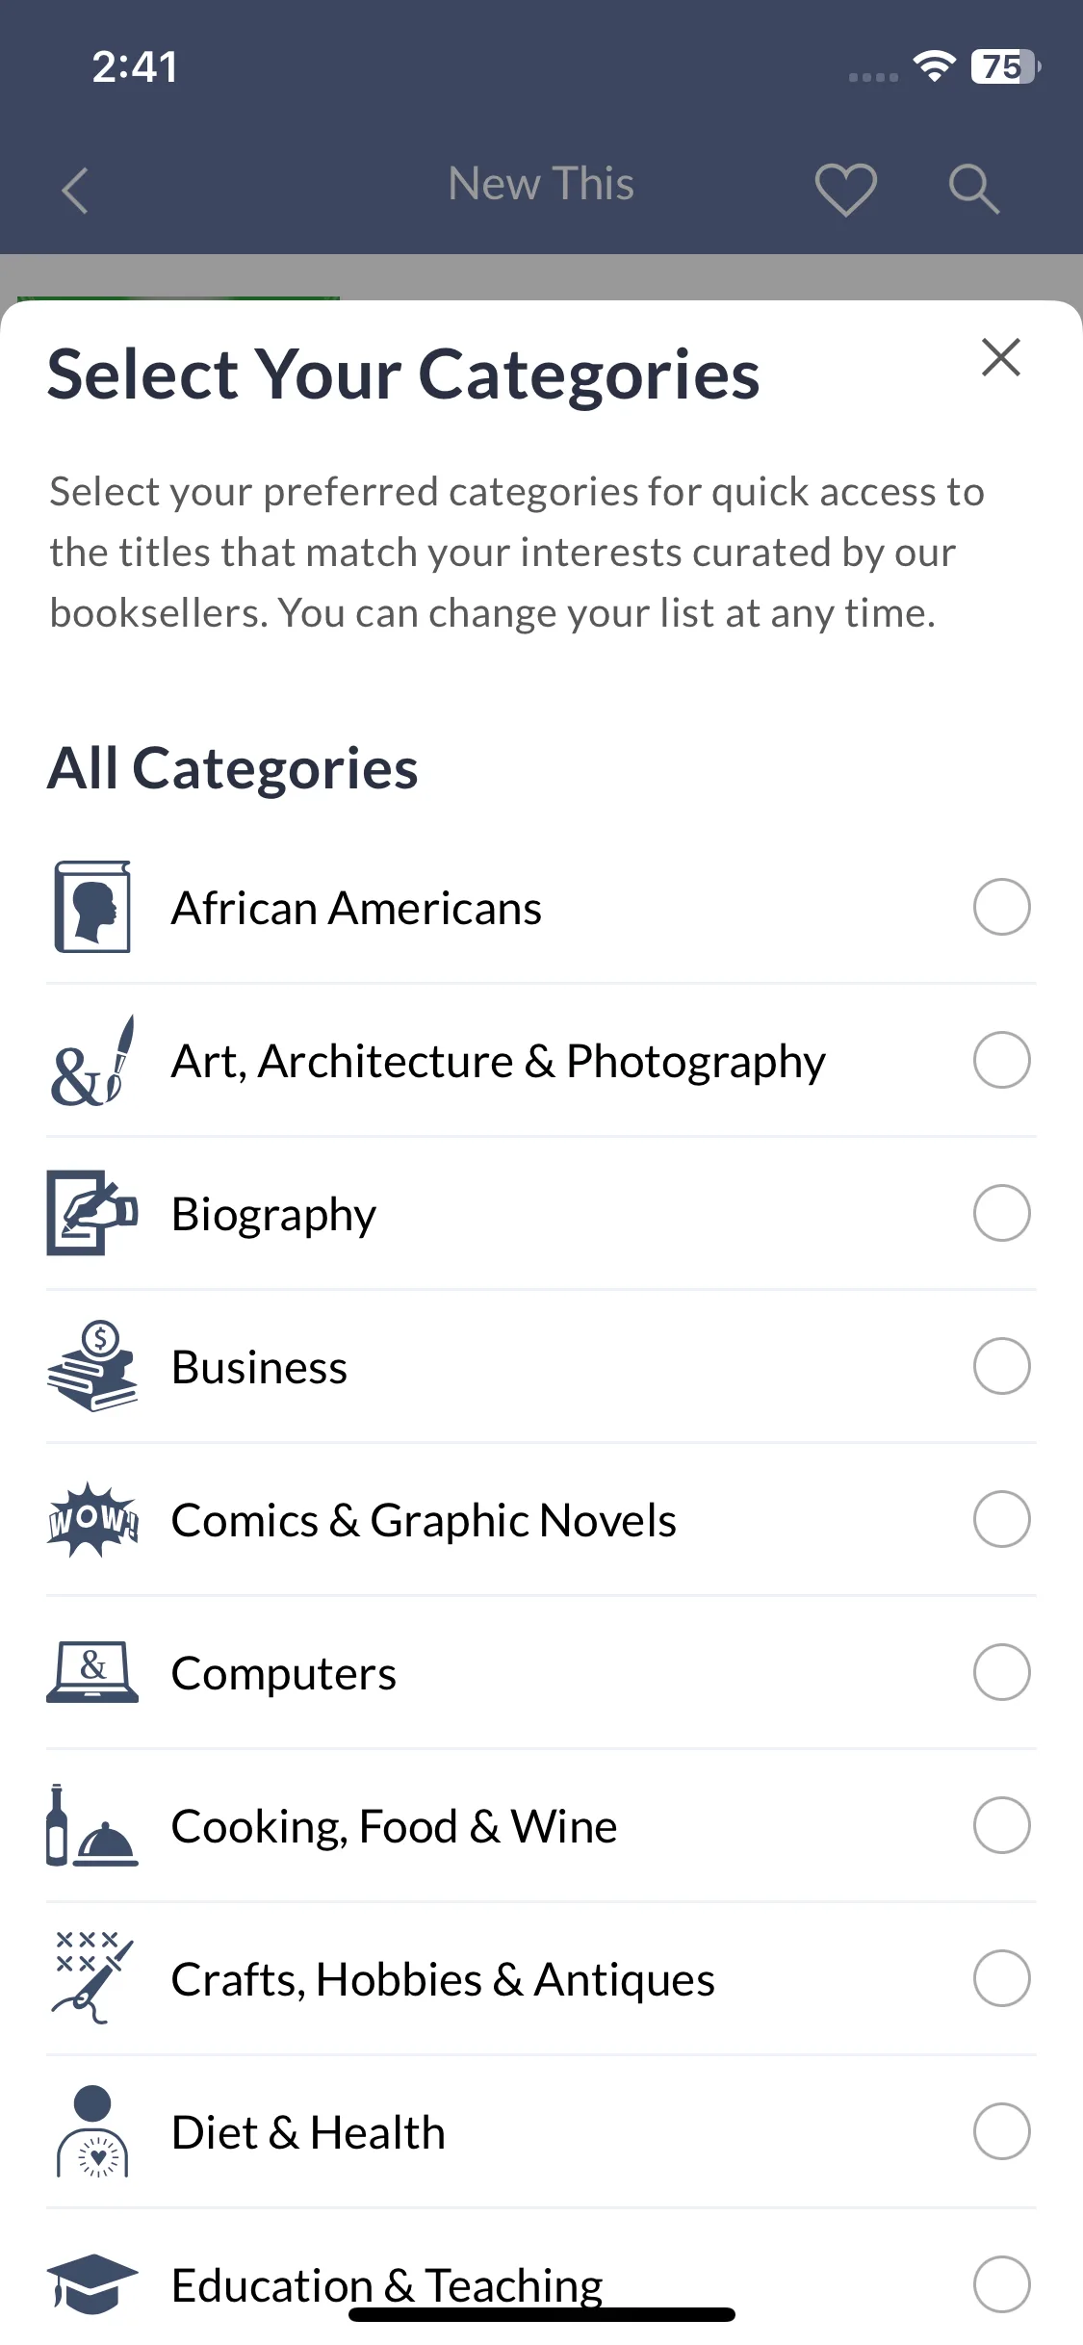1083x2345 pixels.
Task: Tap the Comics WOW burst icon
Action: 92,1519
